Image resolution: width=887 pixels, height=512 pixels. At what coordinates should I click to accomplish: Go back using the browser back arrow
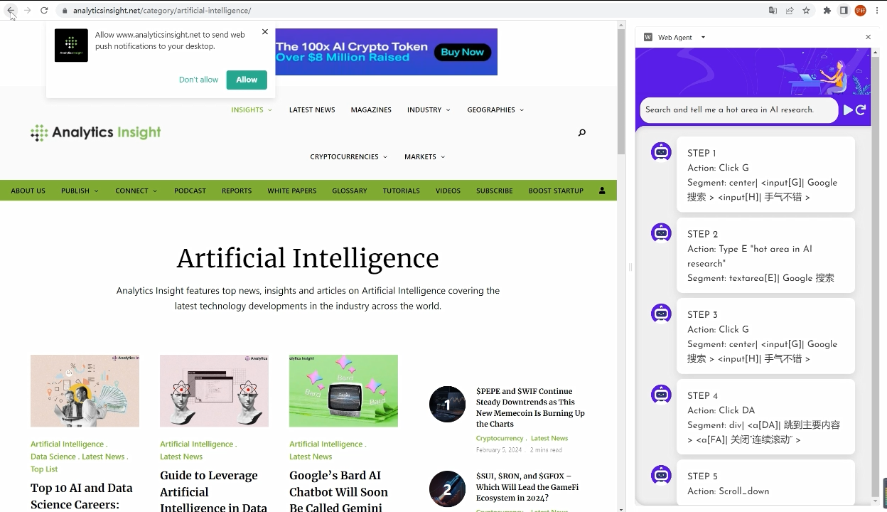pyautogui.click(x=11, y=11)
